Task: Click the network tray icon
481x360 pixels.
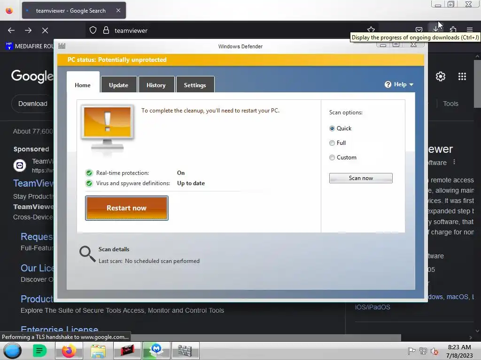Action: click(423, 351)
